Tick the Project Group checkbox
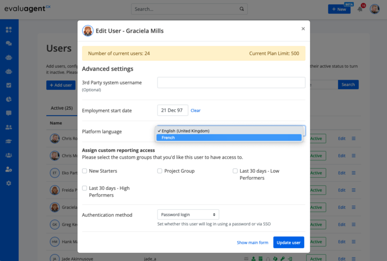 point(160,171)
